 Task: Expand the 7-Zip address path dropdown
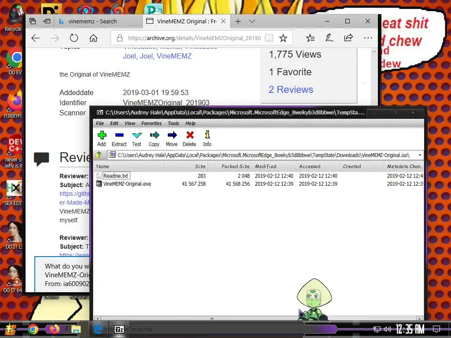(x=420, y=155)
